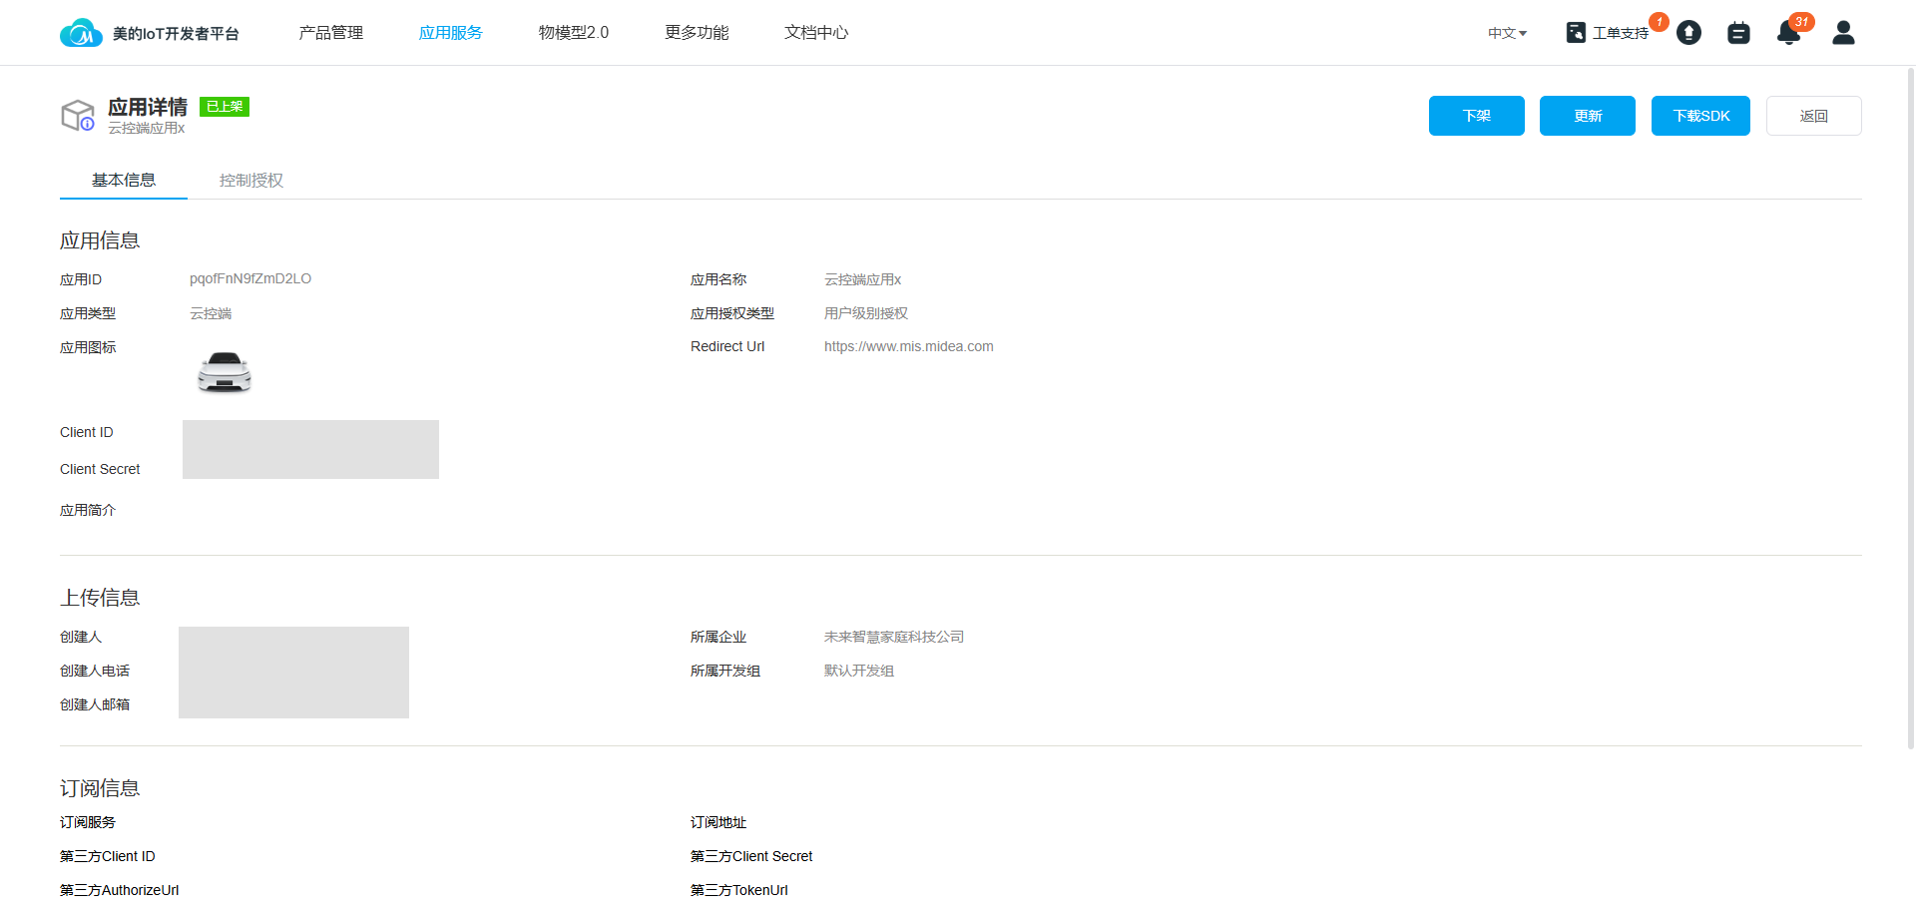Image resolution: width=1916 pixels, height=913 pixels.
Task: Open the 工单支持 ticket support icon
Action: click(1576, 33)
